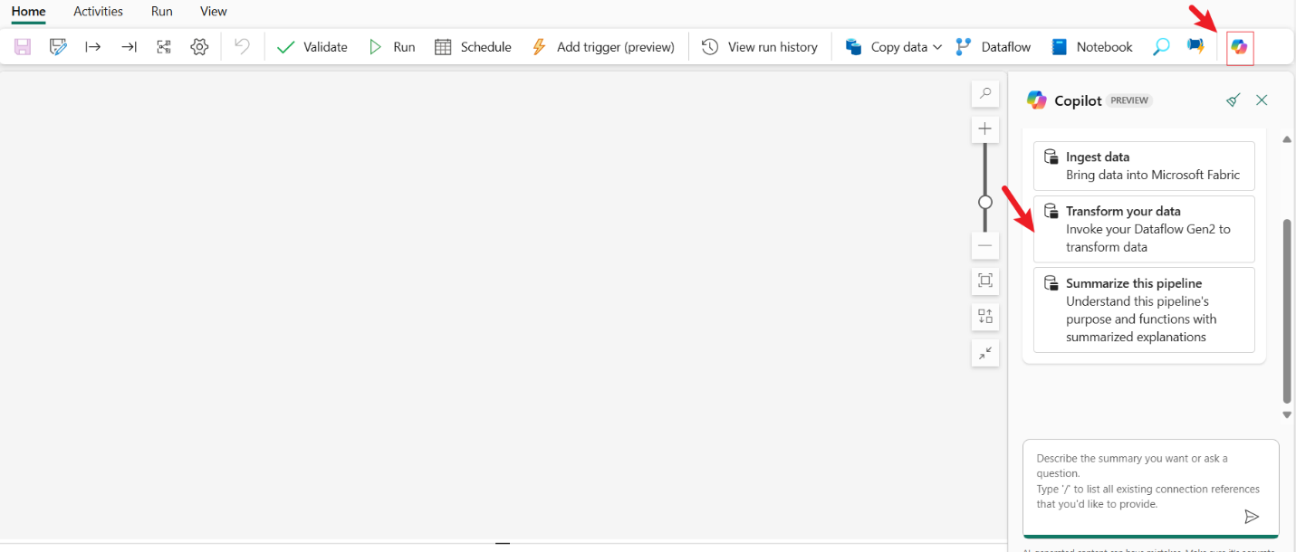
Task: Open the Run tab
Action: tap(162, 12)
